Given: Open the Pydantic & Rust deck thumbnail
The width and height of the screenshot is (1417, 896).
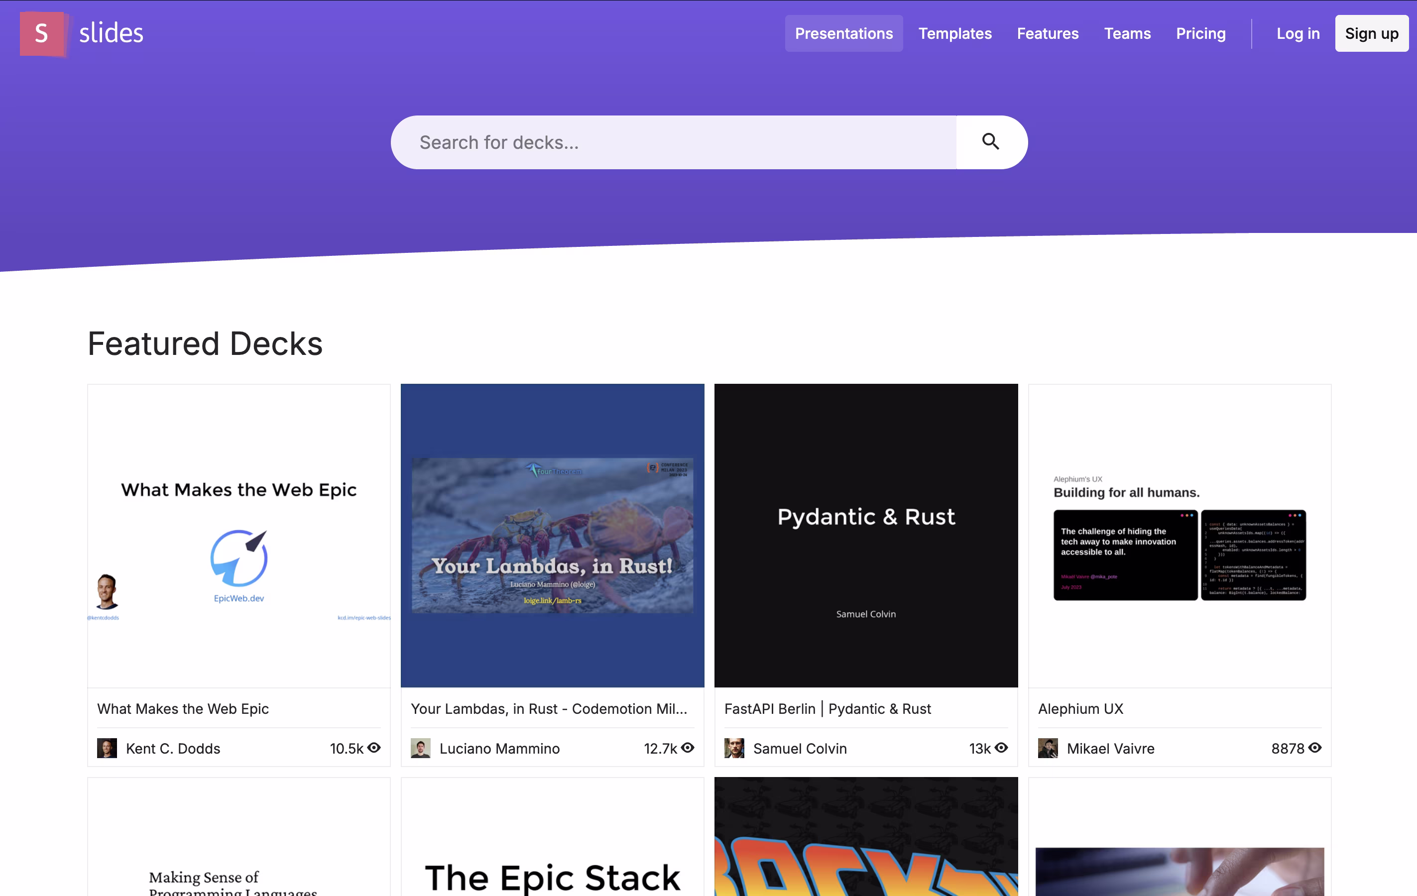Looking at the screenshot, I should point(866,536).
